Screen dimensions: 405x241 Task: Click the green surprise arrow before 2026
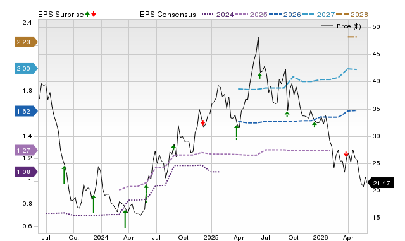click(x=315, y=125)
